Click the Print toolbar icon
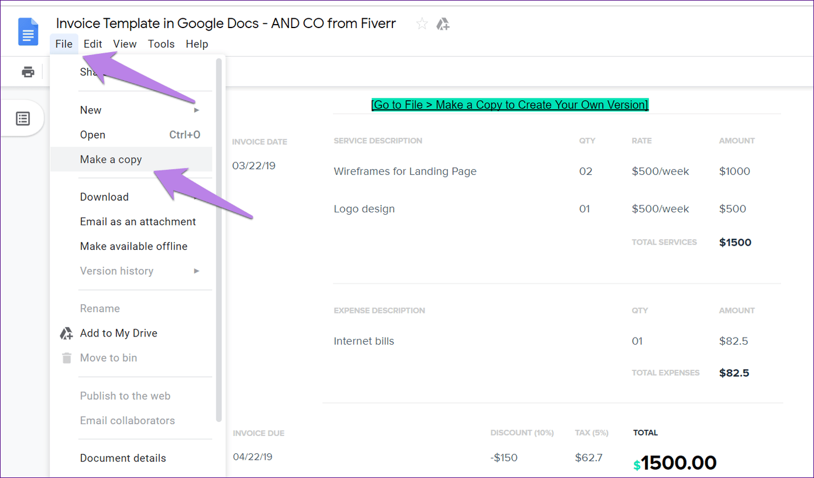 pos(27,72)
